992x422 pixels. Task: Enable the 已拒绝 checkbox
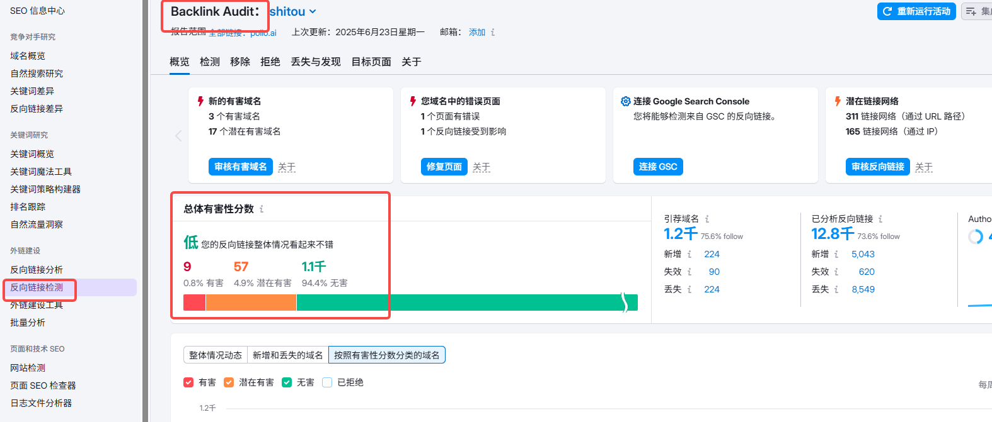point(327,382)
